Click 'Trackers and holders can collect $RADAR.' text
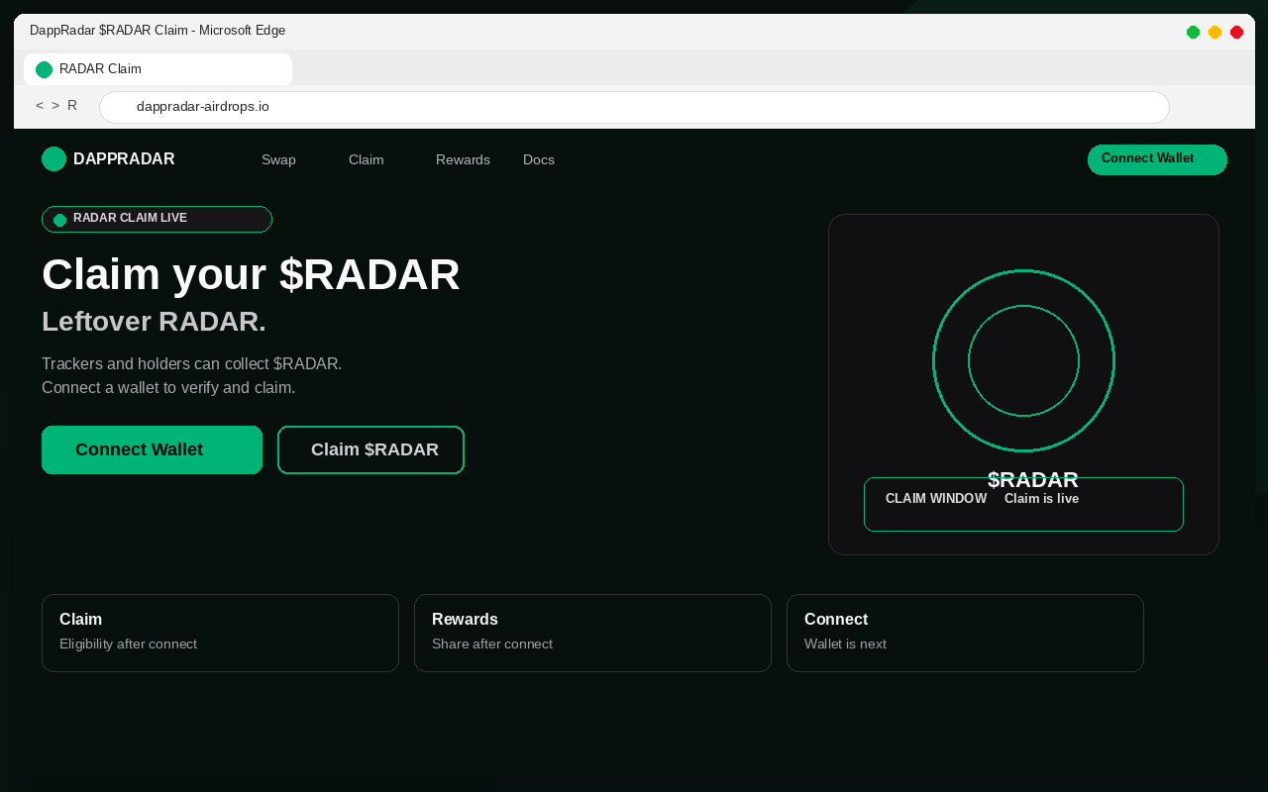Viewport: 1268px width, 792px height. click(191, 363)
